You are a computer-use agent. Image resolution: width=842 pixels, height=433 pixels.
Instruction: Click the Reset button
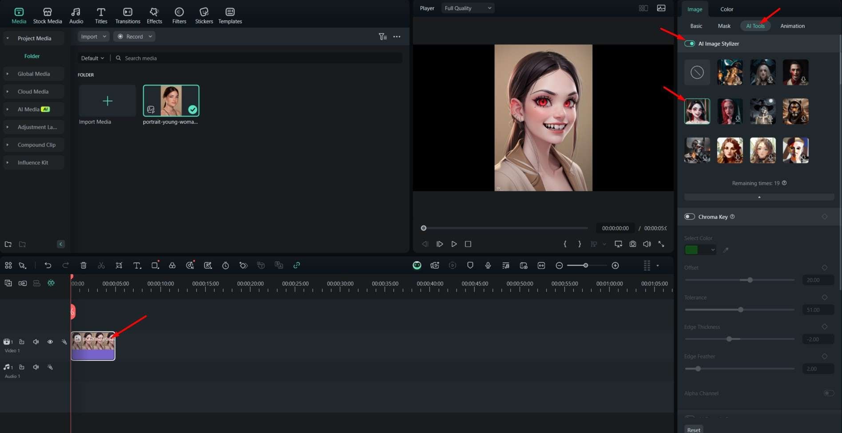tap(694, 429)
